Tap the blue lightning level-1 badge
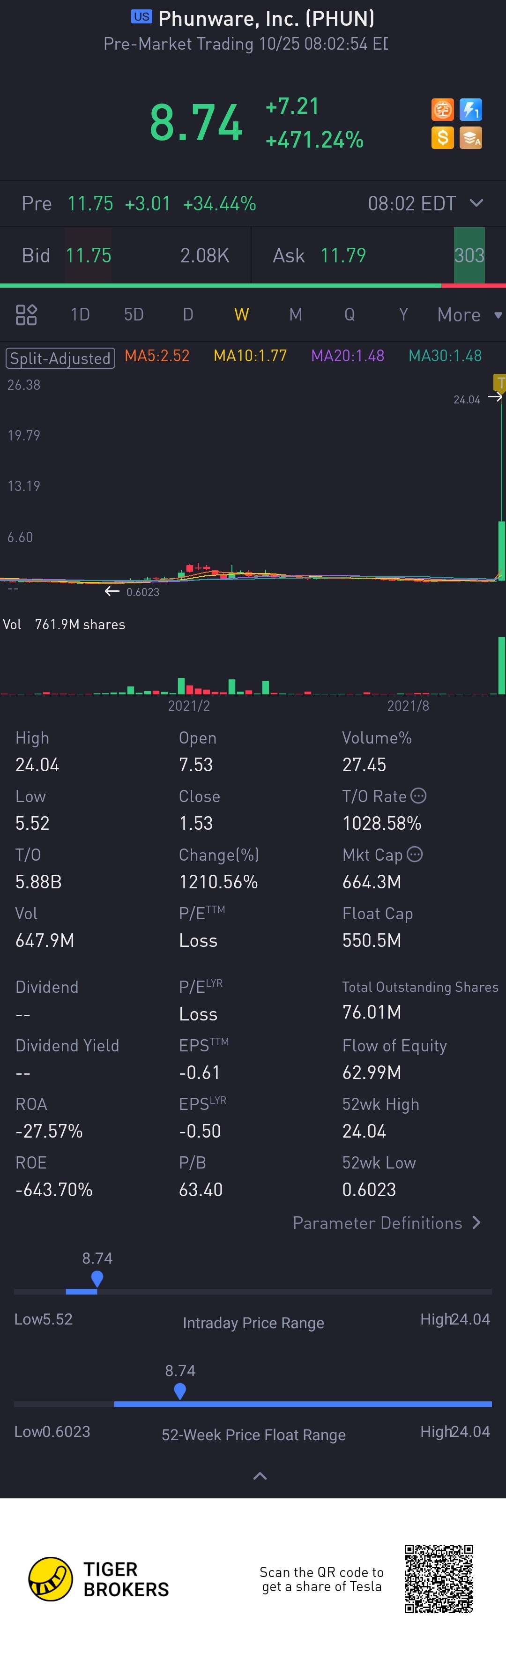This screenshot has width=506, height=1660. 470,110
